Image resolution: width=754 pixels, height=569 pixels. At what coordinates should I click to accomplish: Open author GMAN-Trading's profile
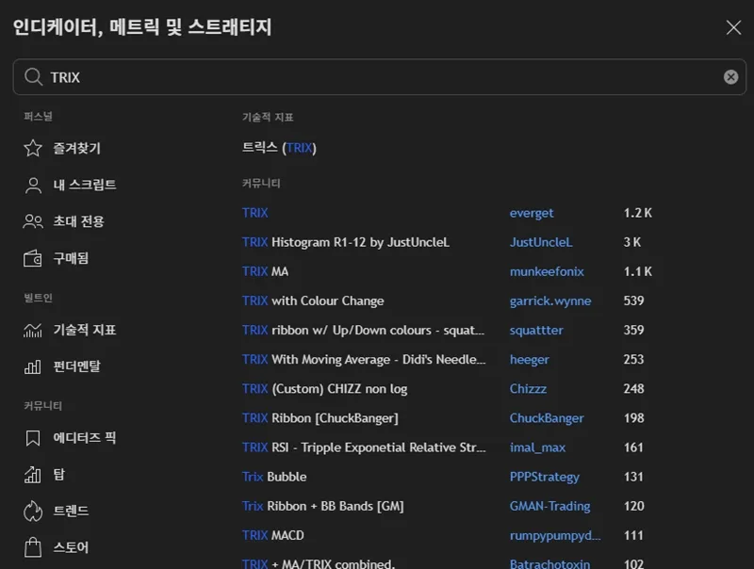pos(550,506)
